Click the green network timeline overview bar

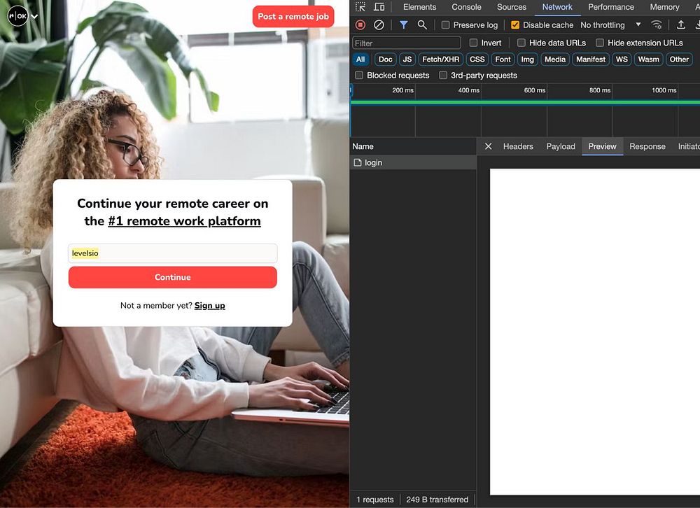[525, 103]
